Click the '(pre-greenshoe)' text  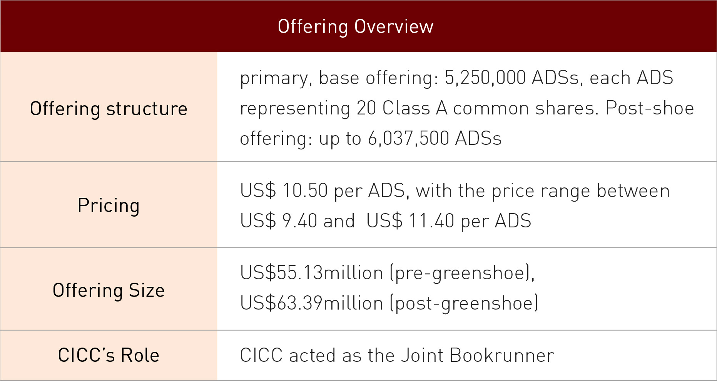pyautogui.click(x=461, y=273)
